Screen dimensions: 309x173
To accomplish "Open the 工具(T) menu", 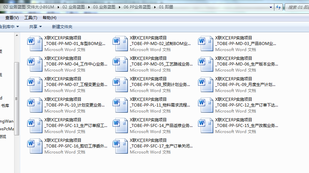I will pos(31,18).
